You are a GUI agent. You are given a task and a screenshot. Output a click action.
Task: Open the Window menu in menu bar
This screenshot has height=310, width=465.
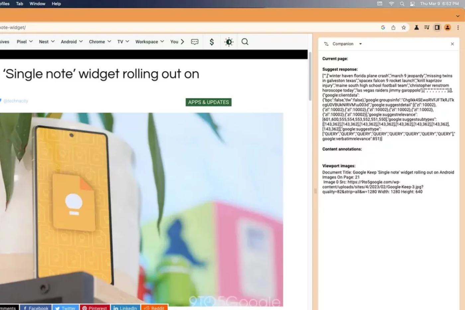pyautogui.click(x=37, y=4)
